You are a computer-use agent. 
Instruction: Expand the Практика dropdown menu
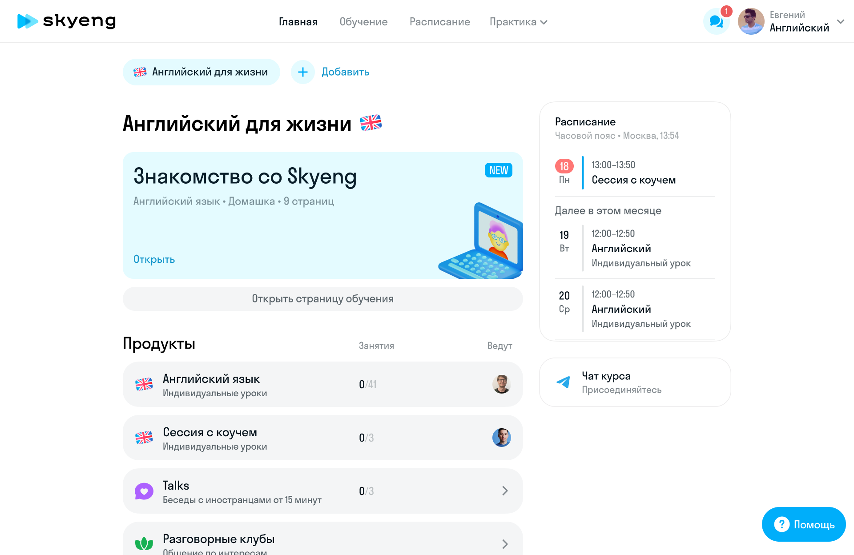[518, 22]
